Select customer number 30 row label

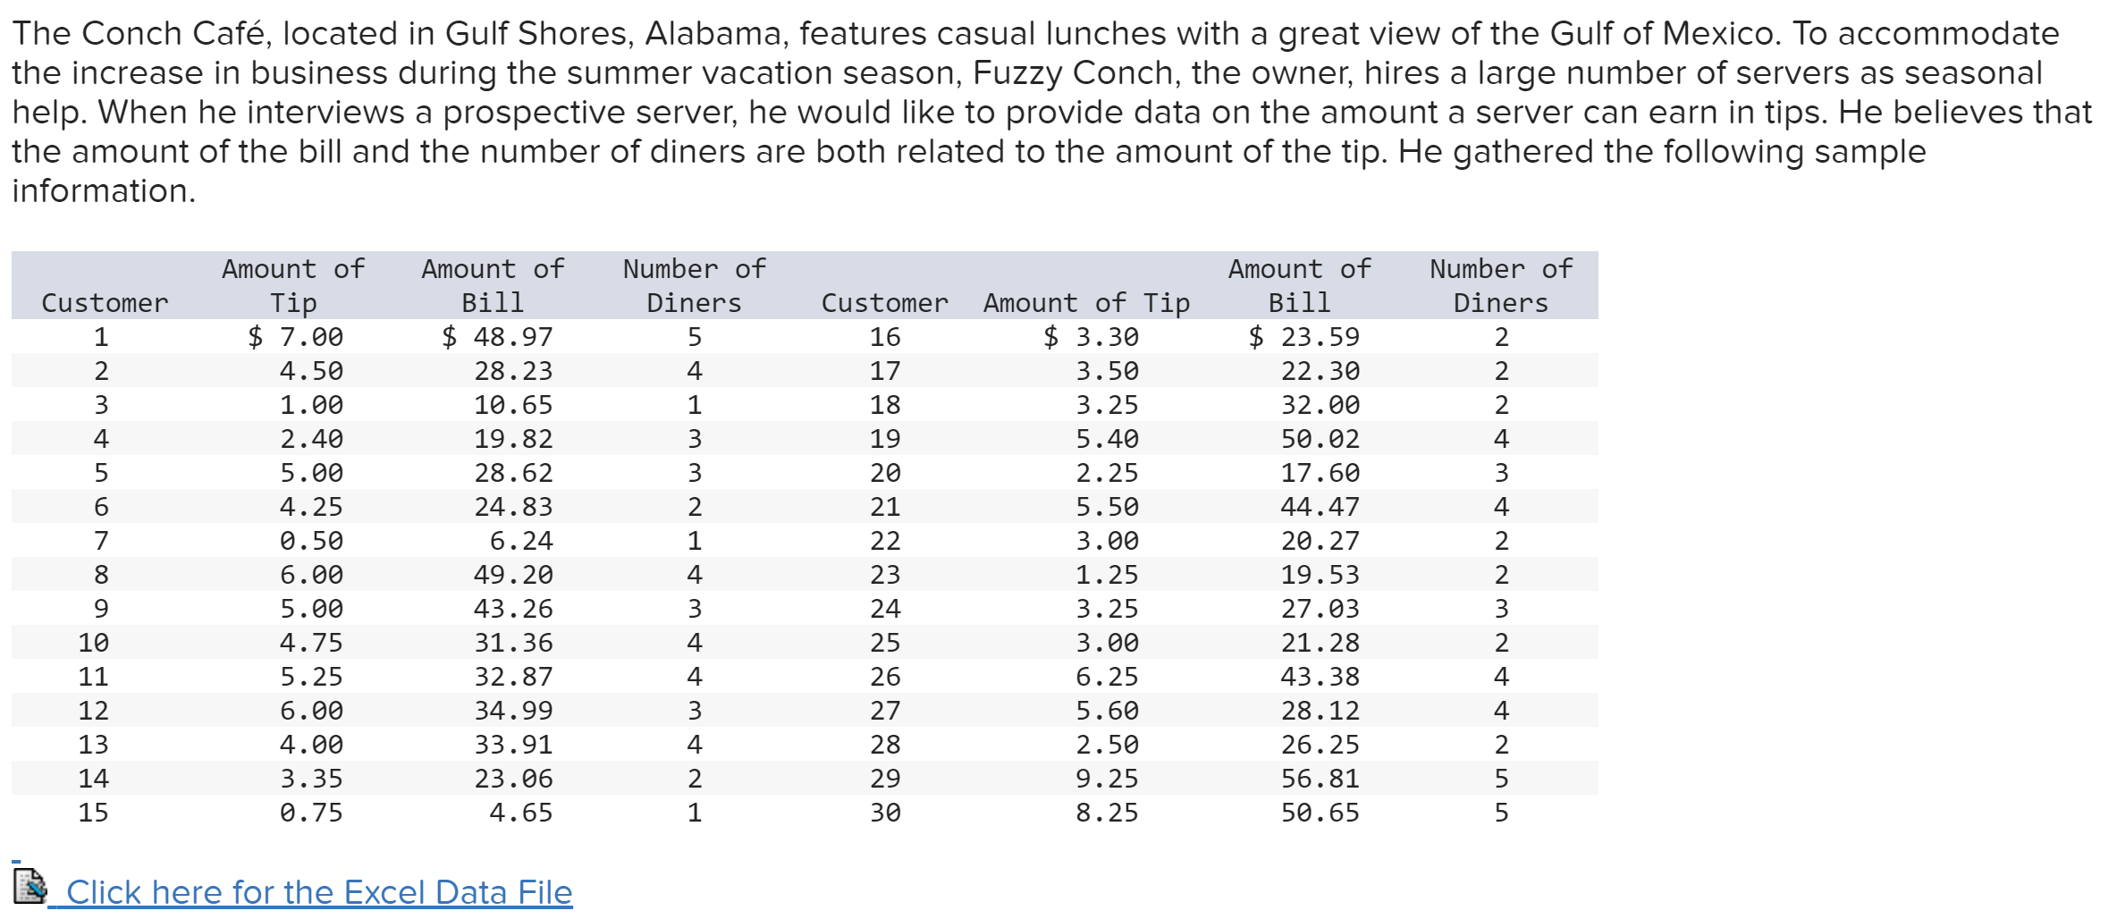pyautogui.click(x=885, y=813)
